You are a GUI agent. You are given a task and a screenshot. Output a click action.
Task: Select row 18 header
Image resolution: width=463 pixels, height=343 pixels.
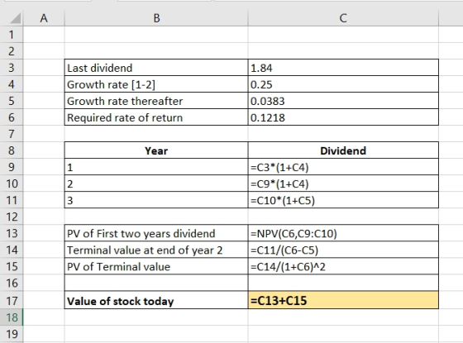coord(12,317)
